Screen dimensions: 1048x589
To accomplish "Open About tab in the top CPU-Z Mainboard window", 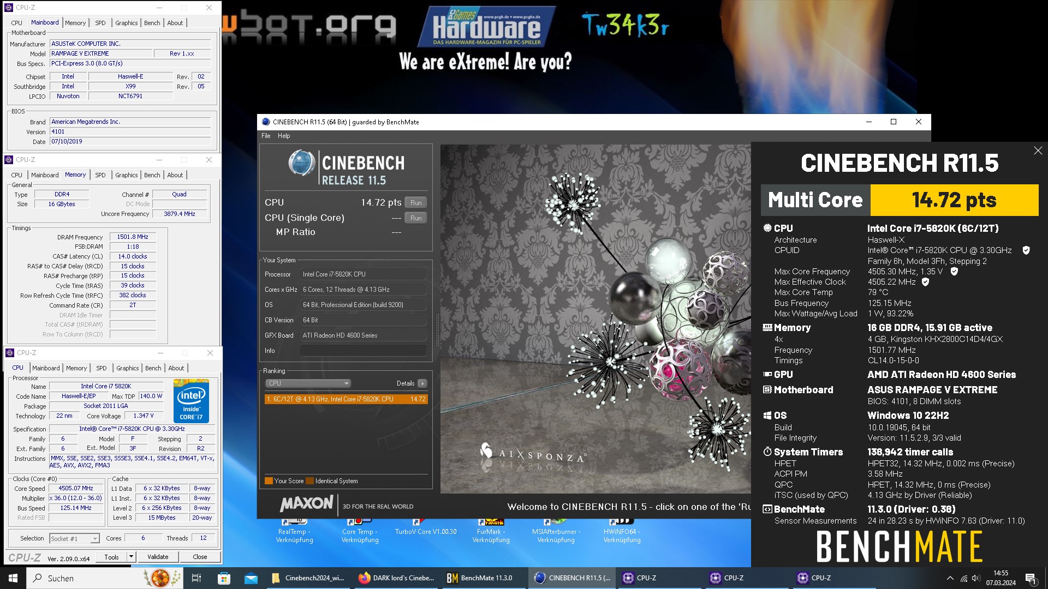I will click(175, 23).
